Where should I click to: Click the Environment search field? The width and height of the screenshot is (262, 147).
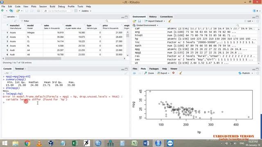tap(247, 25)
